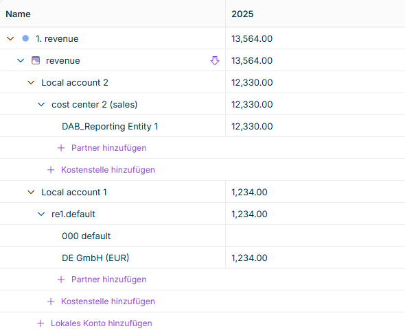Click plus icon of Partner hinzufügen under DAB_Reporting Entity 1
Screen dimensions: 405x333
click(61, 148)
